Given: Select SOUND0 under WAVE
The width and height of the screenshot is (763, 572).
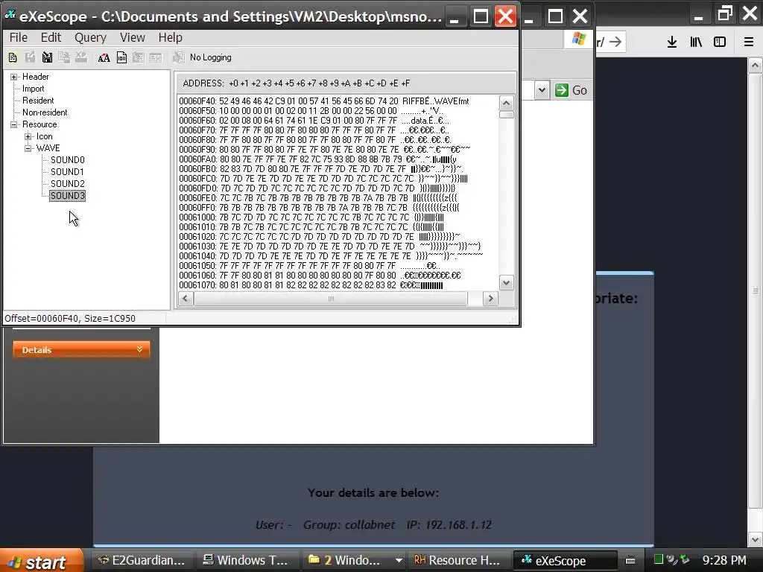Looking at the screenshot, I should pos(68,160).
